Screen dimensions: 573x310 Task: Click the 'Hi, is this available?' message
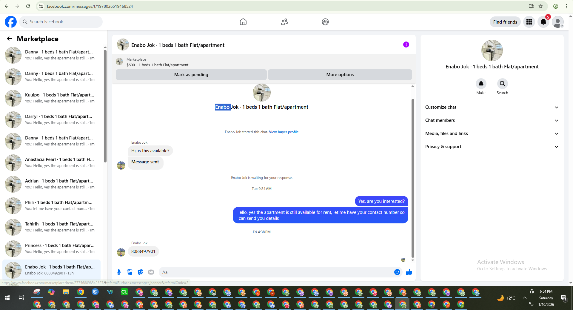click(x=150, y=151)
